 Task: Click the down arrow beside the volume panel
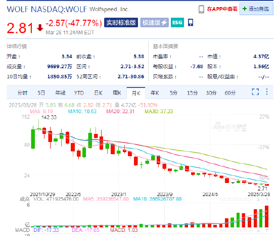(267, 200)
